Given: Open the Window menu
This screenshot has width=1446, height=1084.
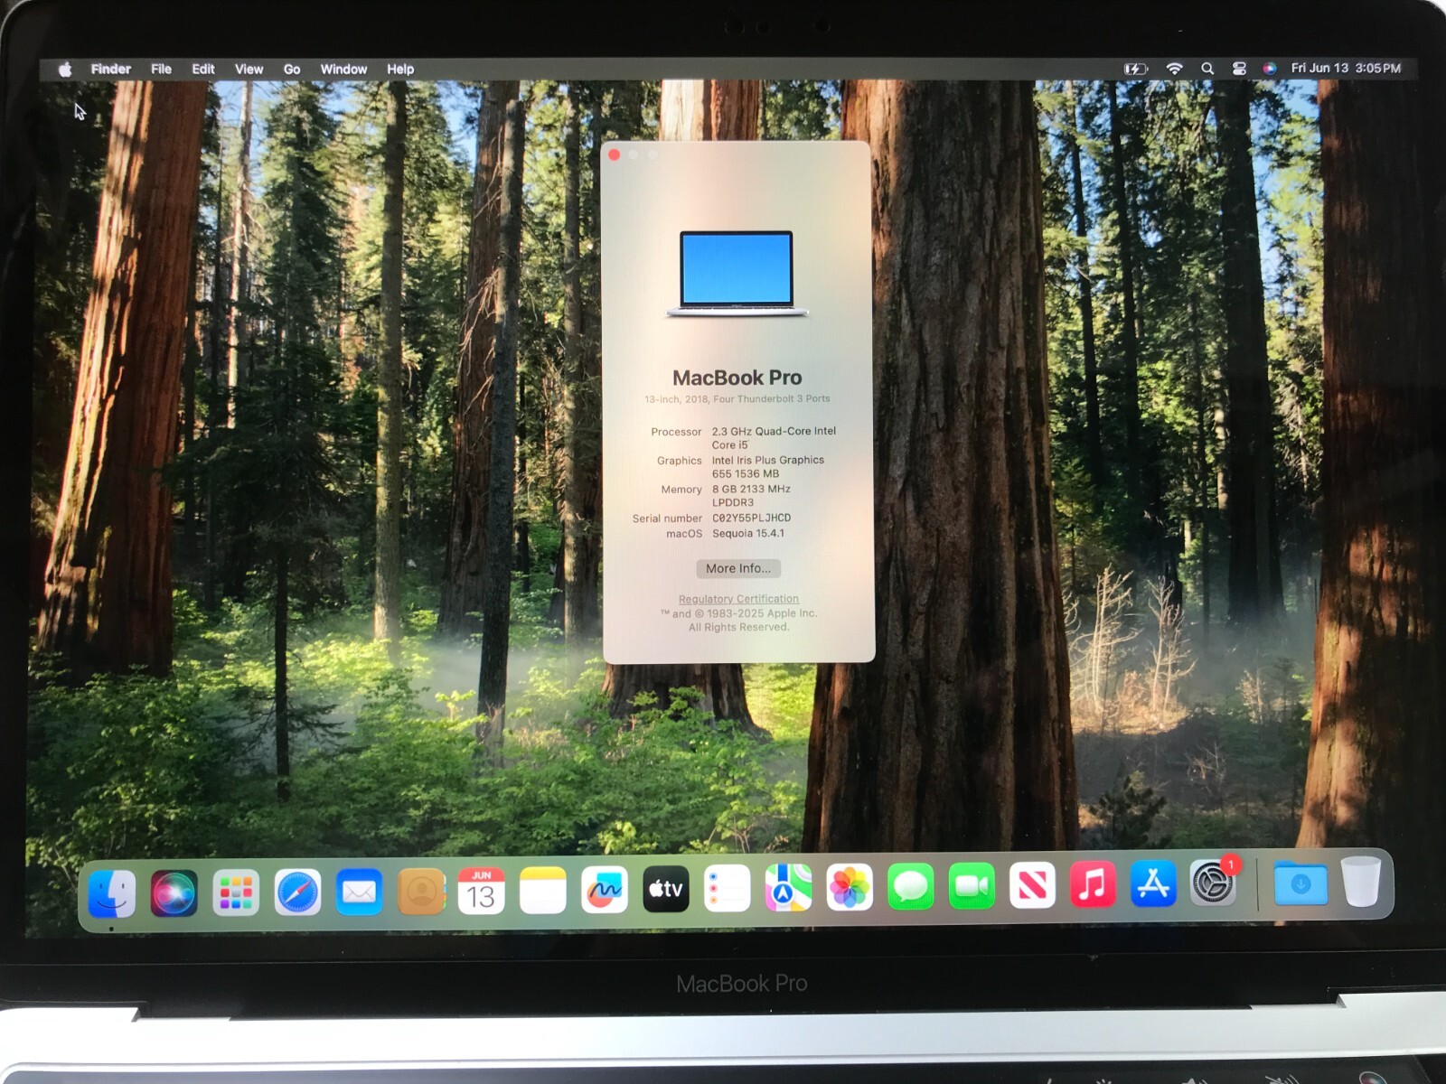Looking at the screenshot, I should tap(343, 69).
